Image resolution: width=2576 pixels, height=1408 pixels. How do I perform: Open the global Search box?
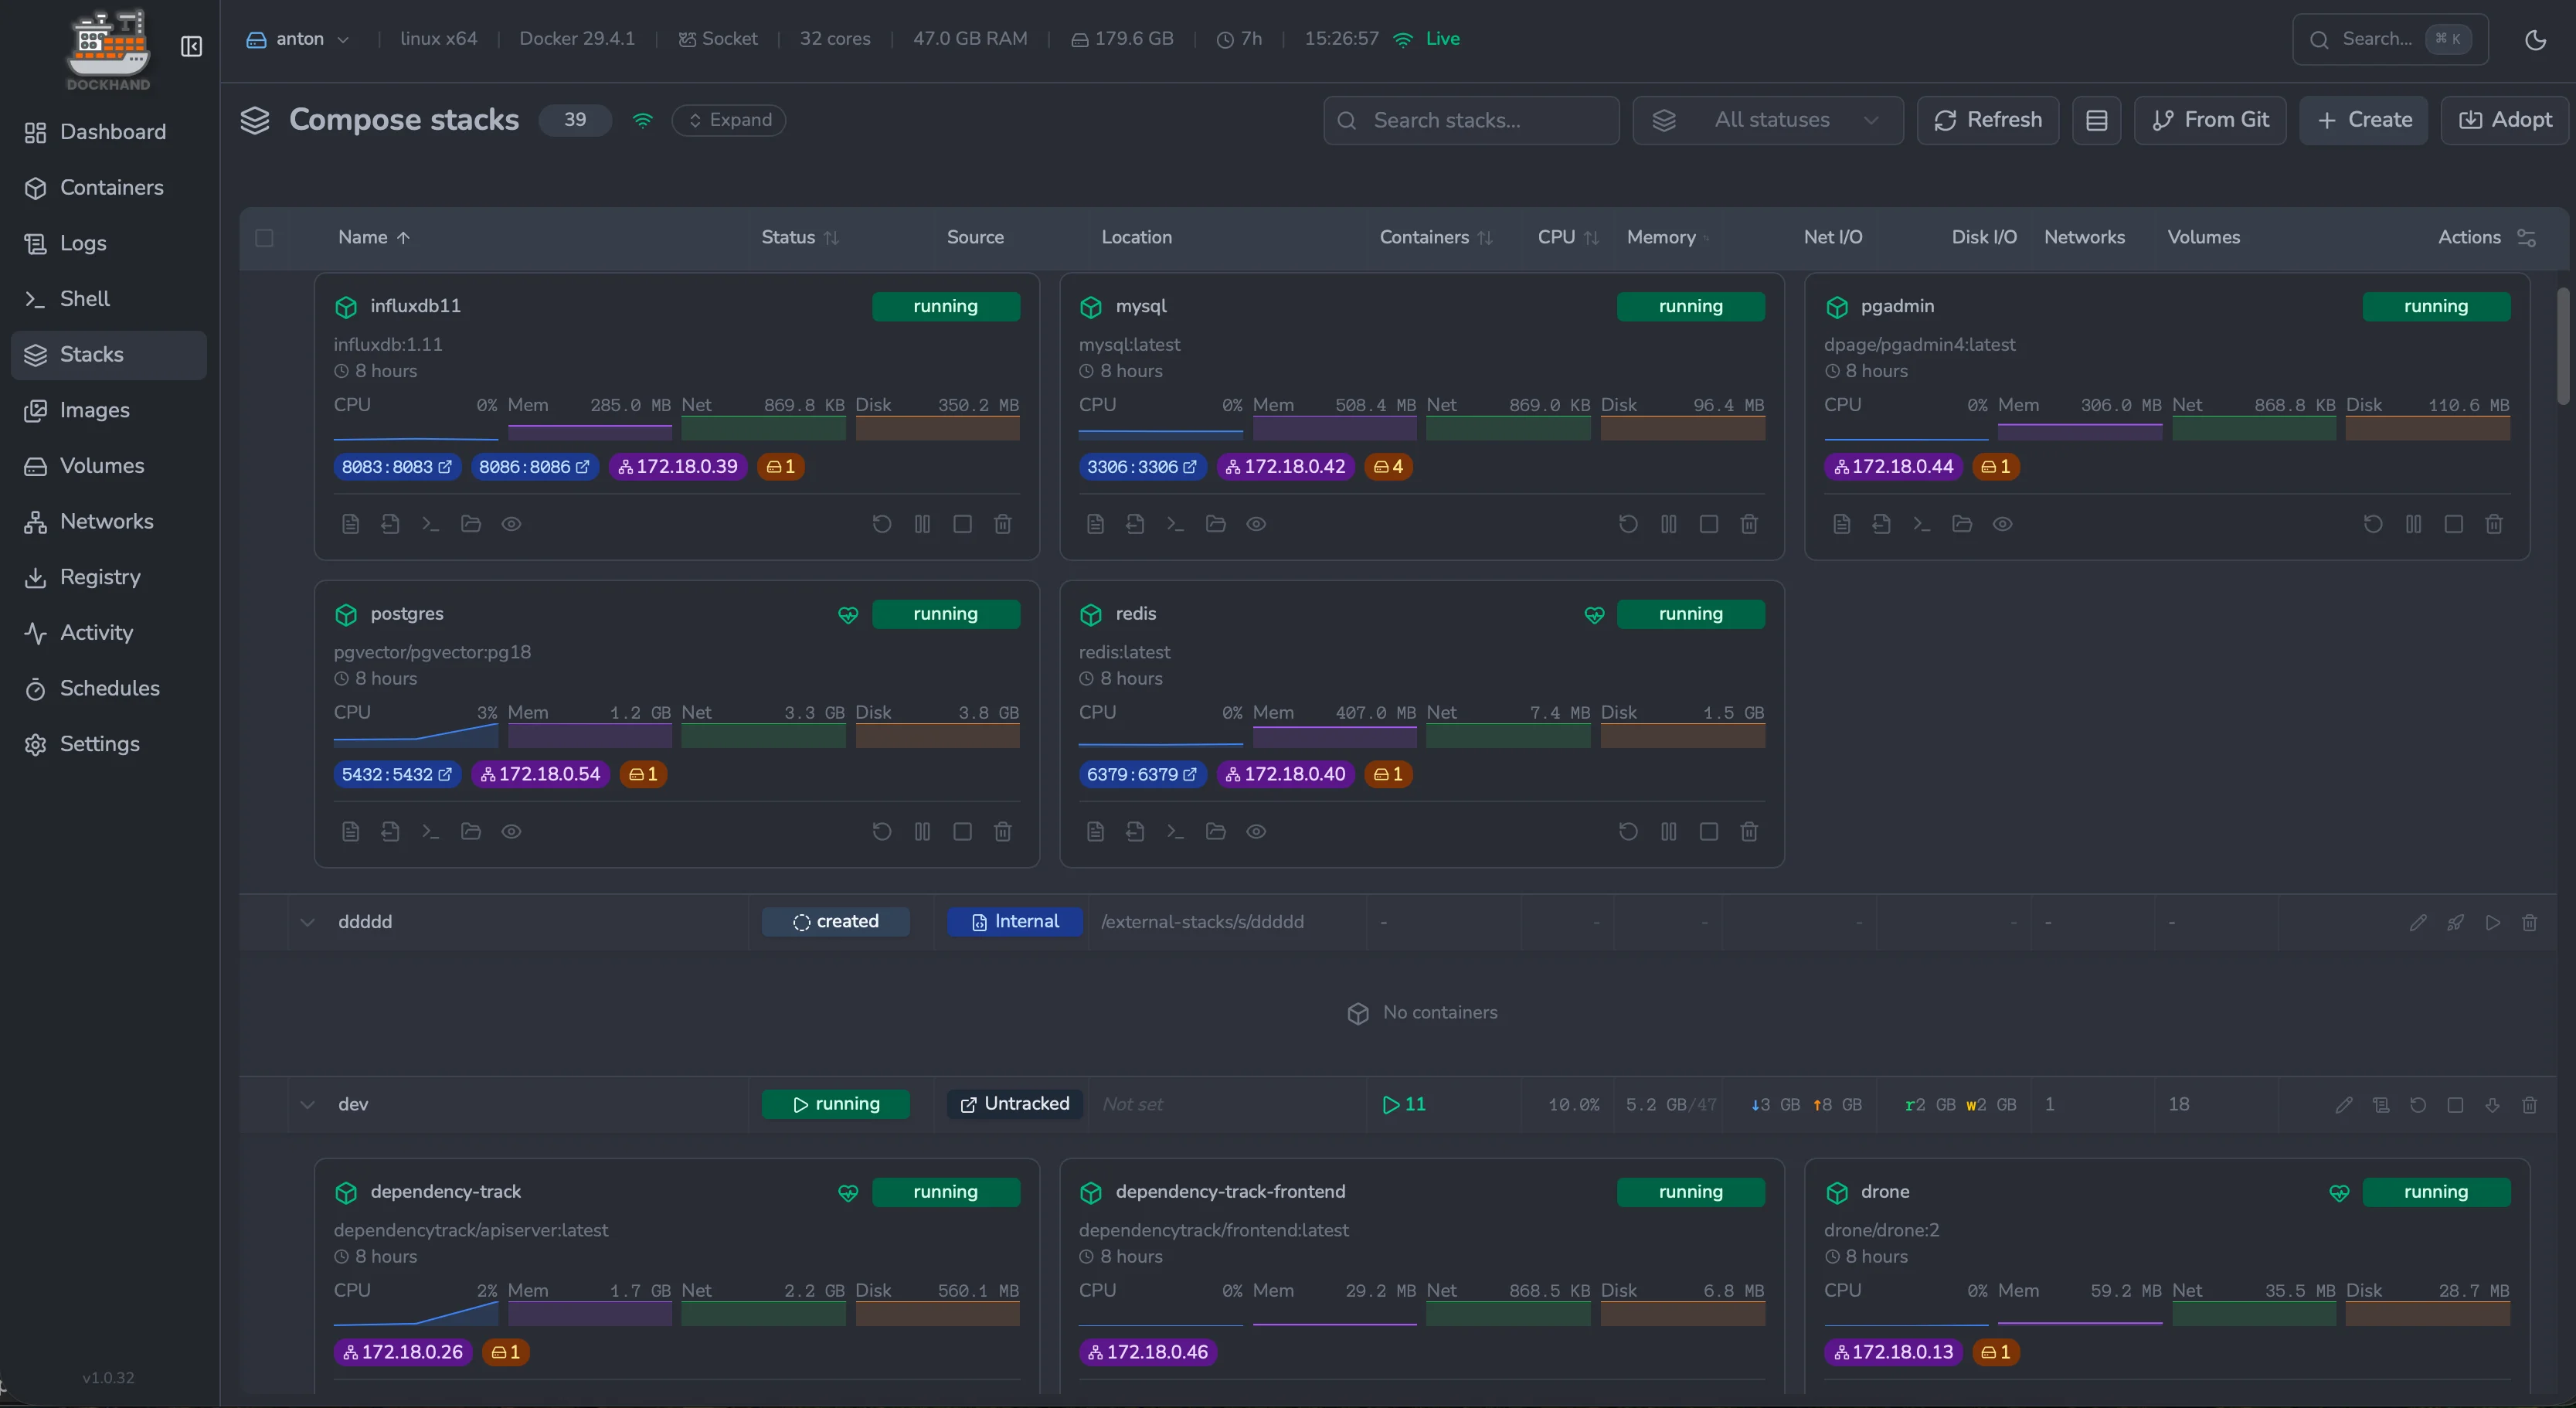(x=2390, y=40)
